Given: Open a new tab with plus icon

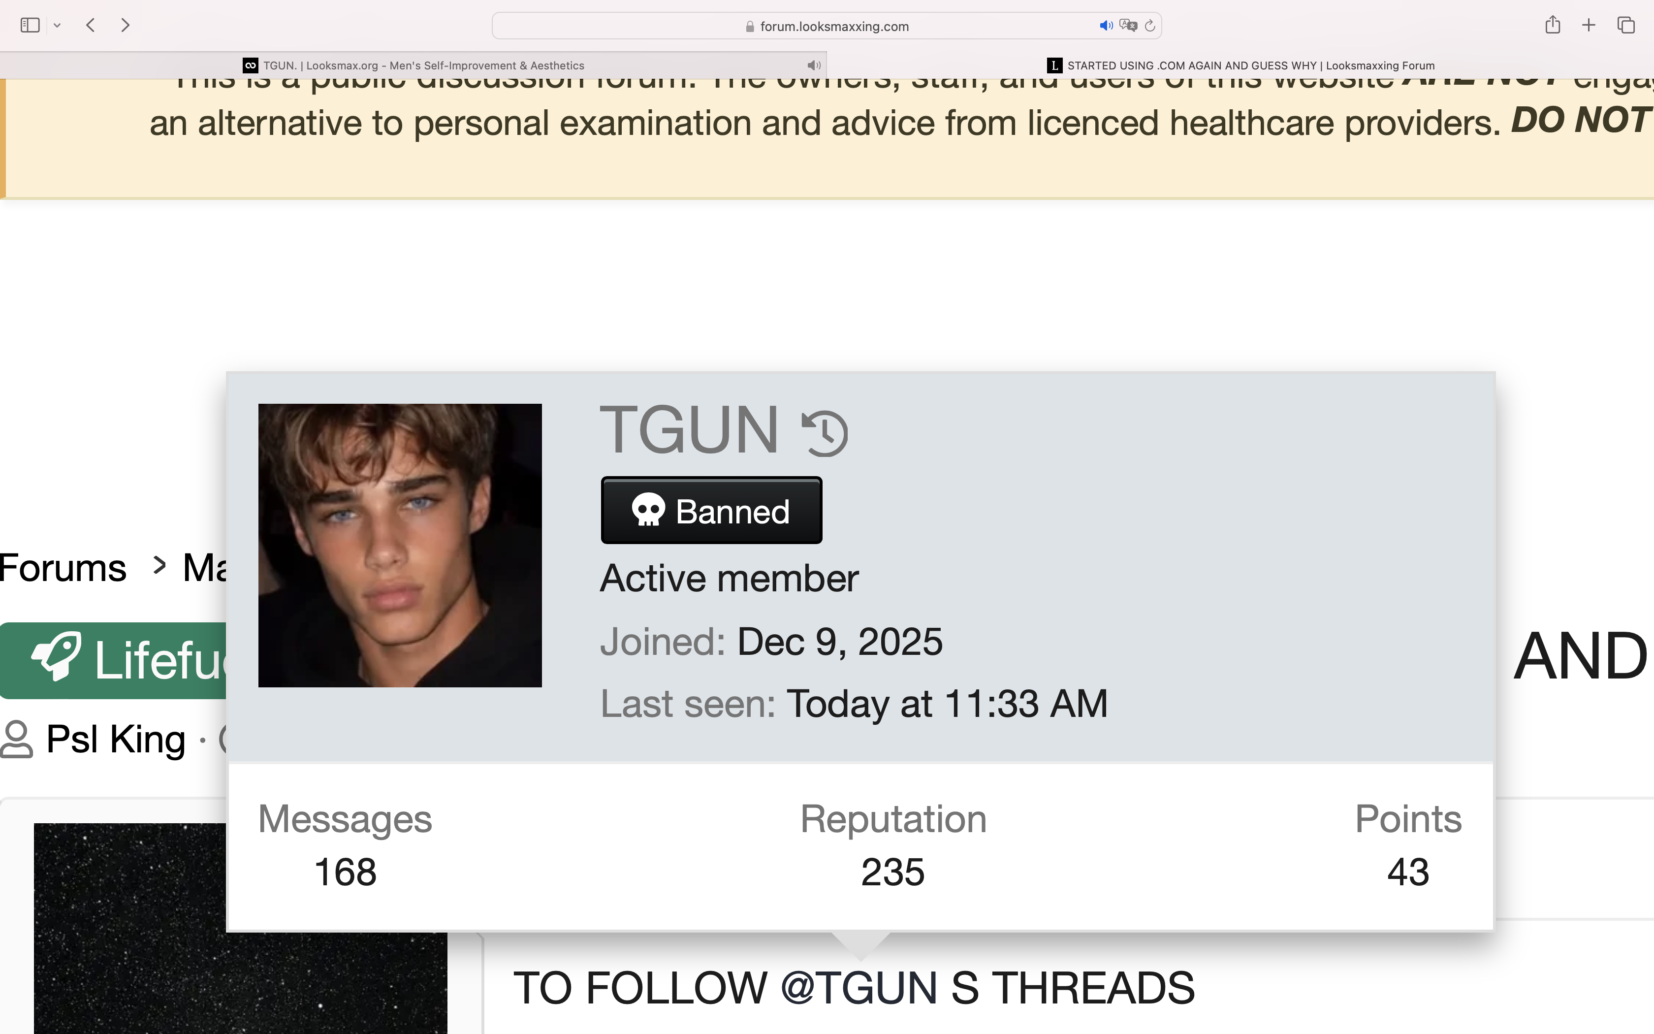Looking at the screenshot, I should (x=1589, y=25).
